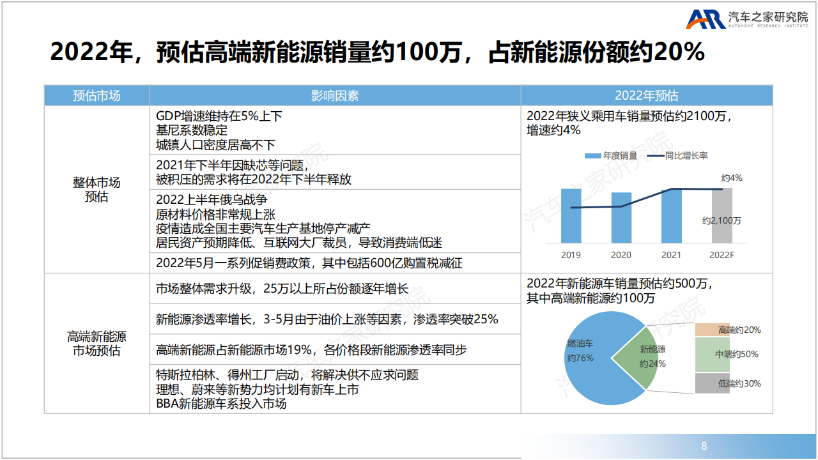Screen dimensions: 818x460
Task: Click the 2021 axis label
Action: pyautogui.click(x=672, y=255)
